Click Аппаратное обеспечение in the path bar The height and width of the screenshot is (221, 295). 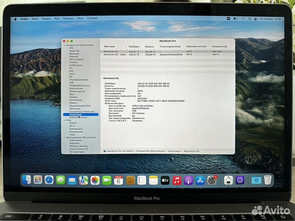click(x=150, y=151)
